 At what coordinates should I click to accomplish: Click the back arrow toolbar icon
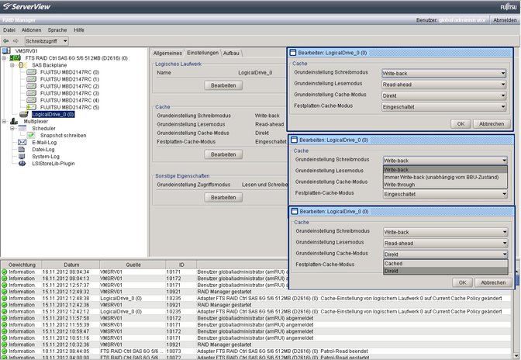tap(6, 41)
